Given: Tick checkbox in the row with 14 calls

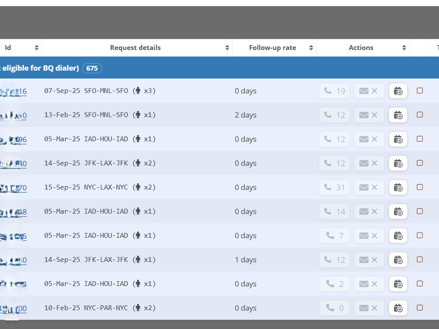Looking at the screenshot, I should click(x=420, y=211).
